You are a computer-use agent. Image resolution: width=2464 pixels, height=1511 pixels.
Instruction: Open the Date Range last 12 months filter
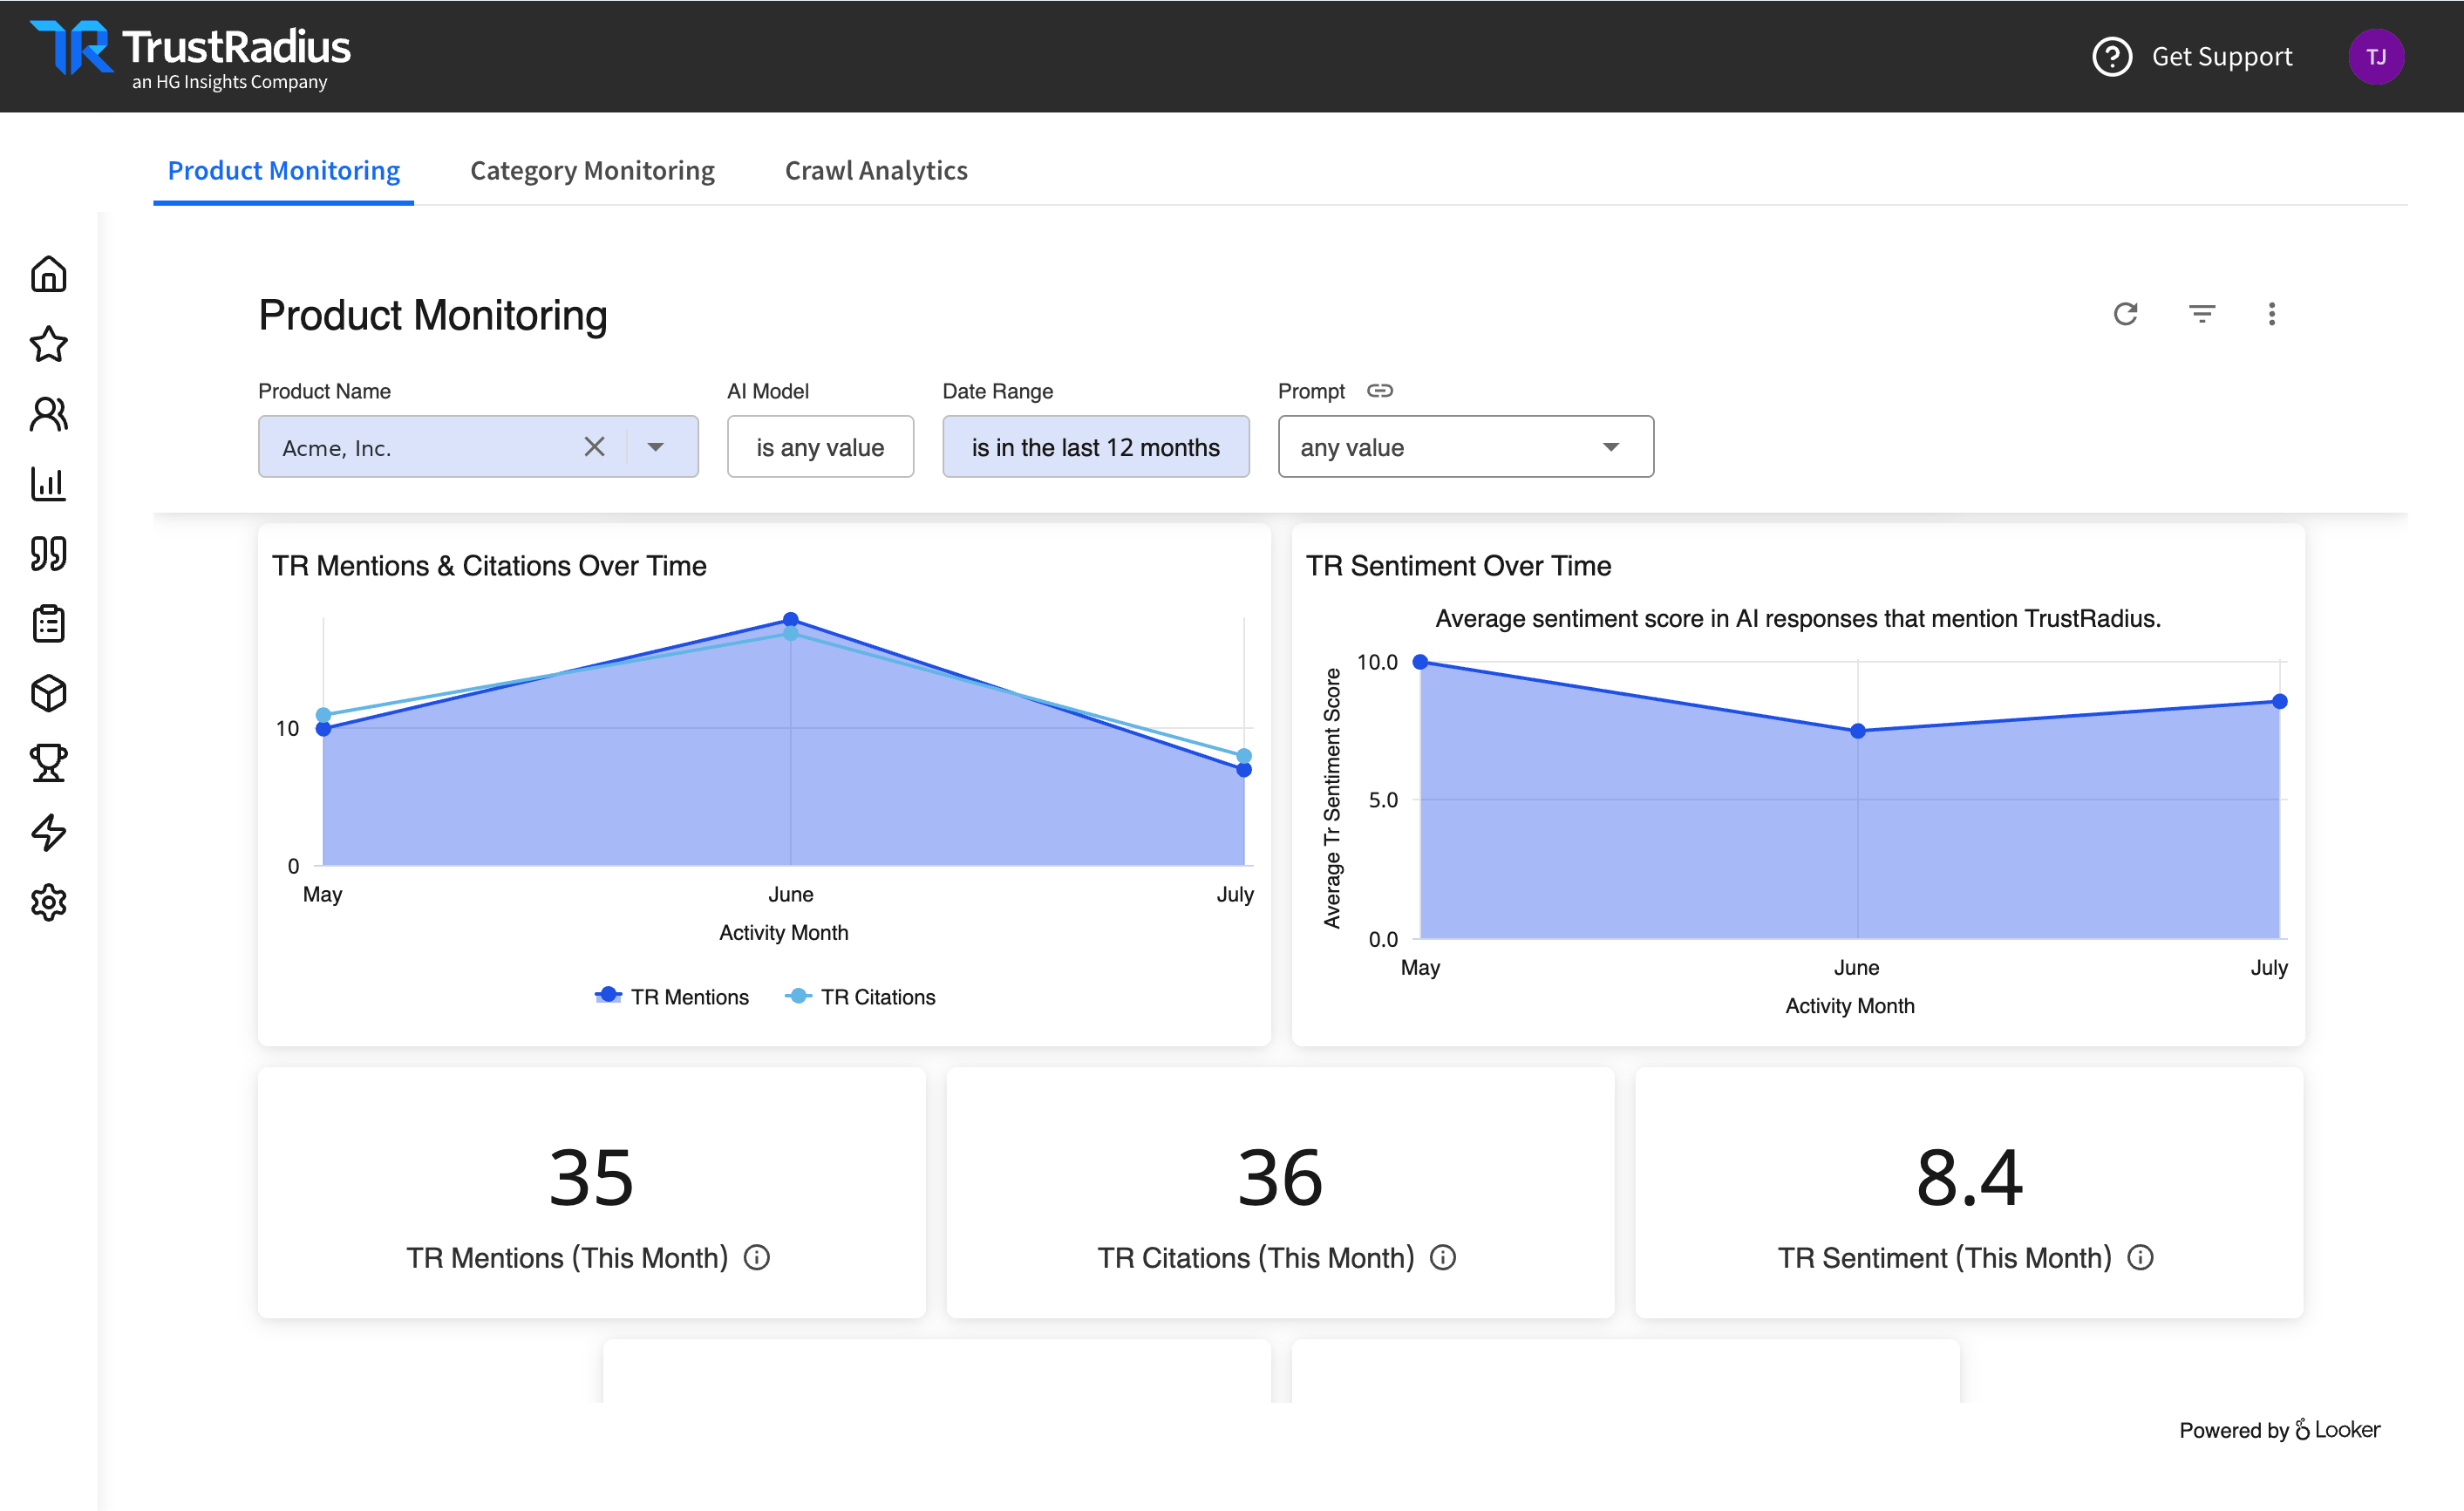pos(1095,447)
